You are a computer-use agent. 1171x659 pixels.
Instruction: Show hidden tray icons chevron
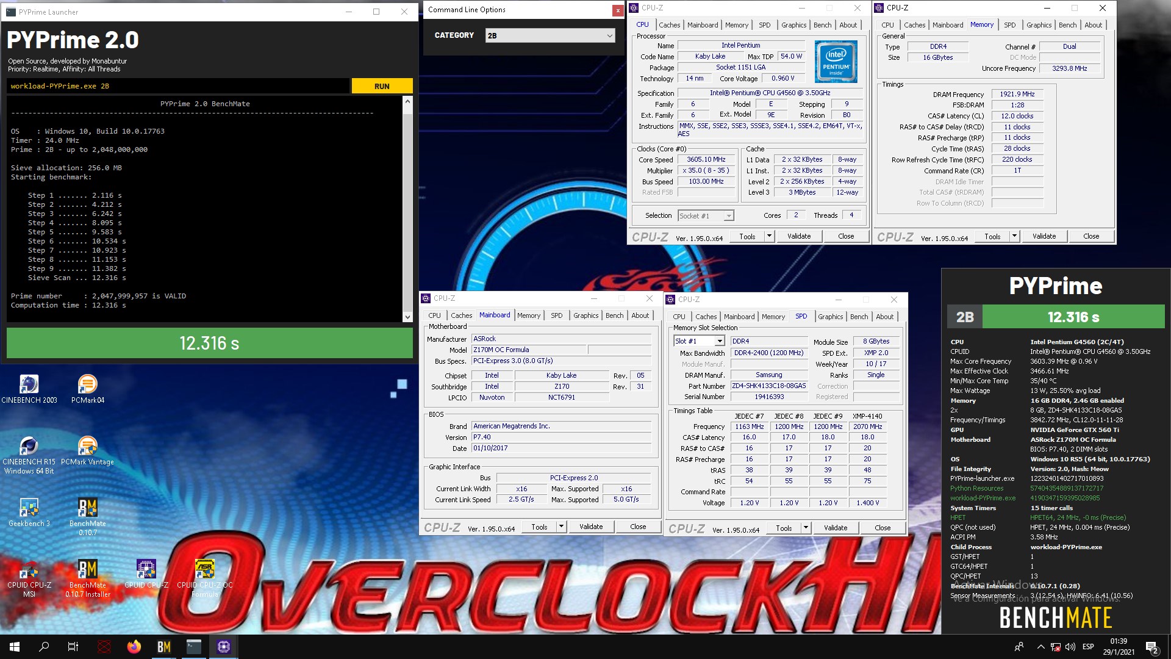pos(1040,647)
